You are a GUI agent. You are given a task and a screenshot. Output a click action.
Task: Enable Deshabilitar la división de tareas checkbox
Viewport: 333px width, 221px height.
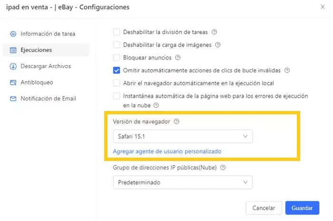point(117,32)
